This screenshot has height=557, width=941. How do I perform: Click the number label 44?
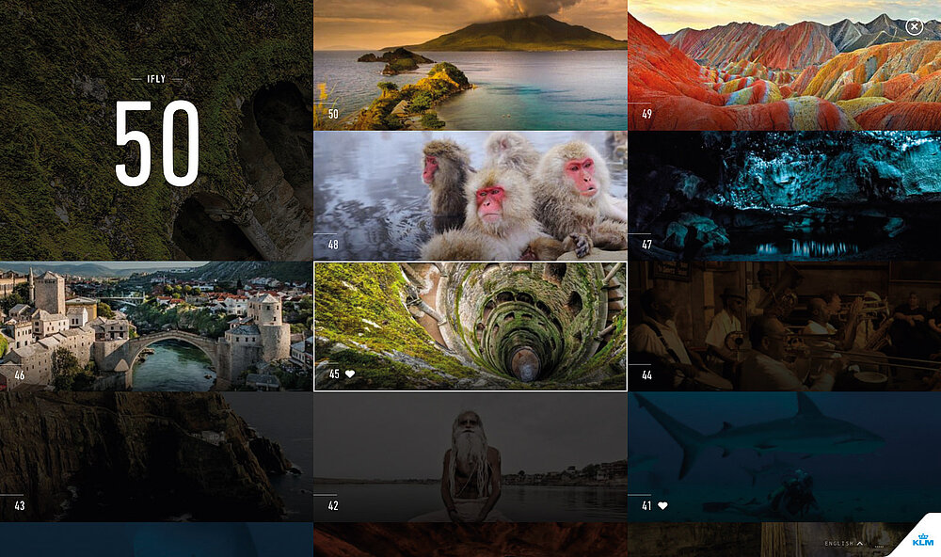(646, 374)
